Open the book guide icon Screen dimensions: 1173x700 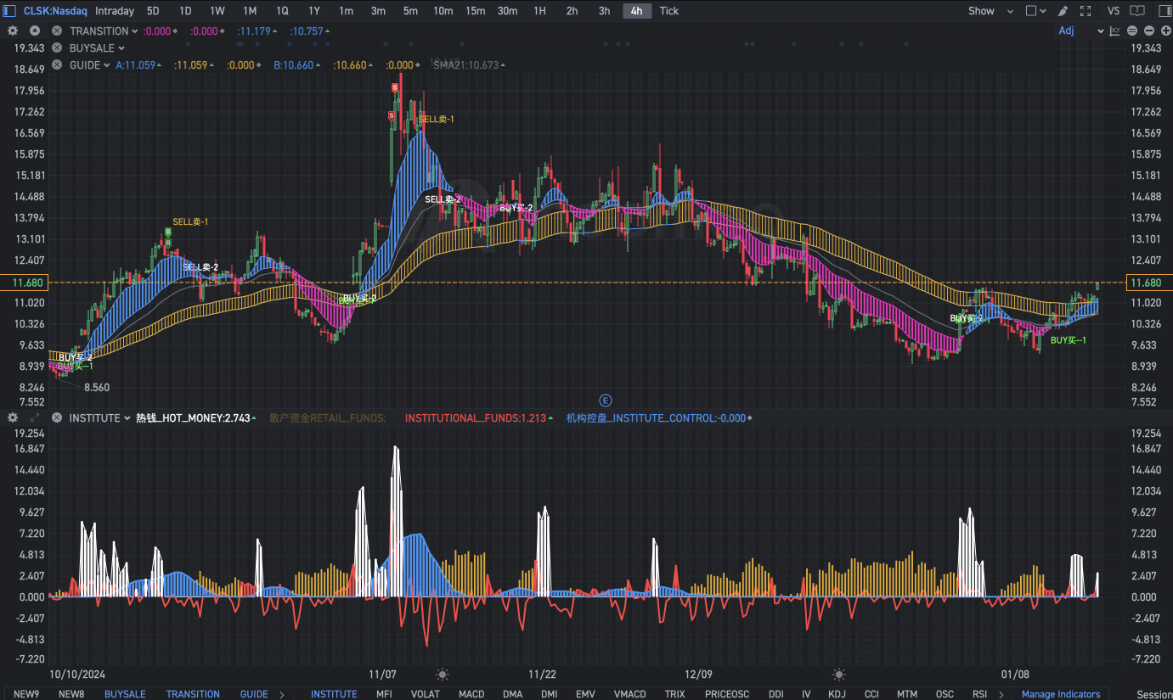click(1139, 11)
